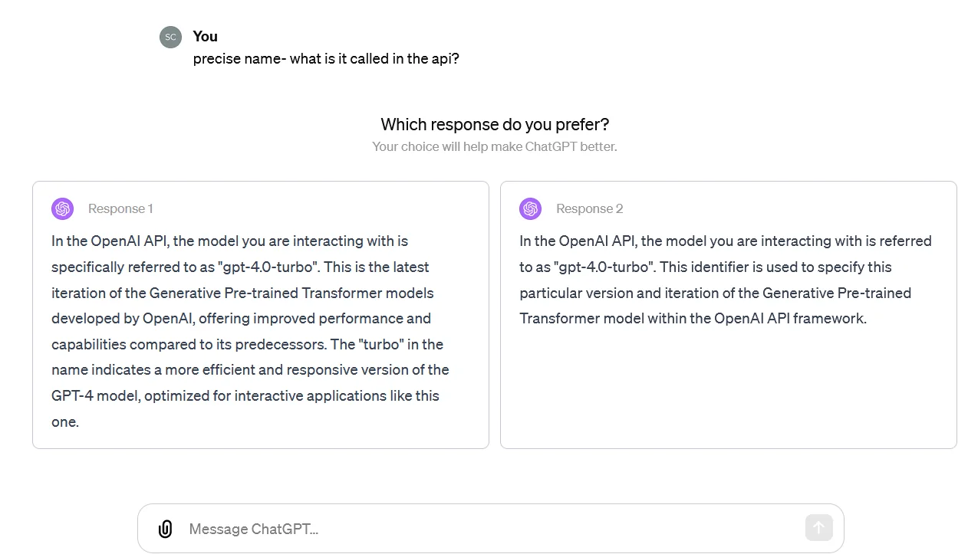Click the paperclip attach file icon
The width and height of the screenshot is (968, 554).
click(x=165, y=529)
